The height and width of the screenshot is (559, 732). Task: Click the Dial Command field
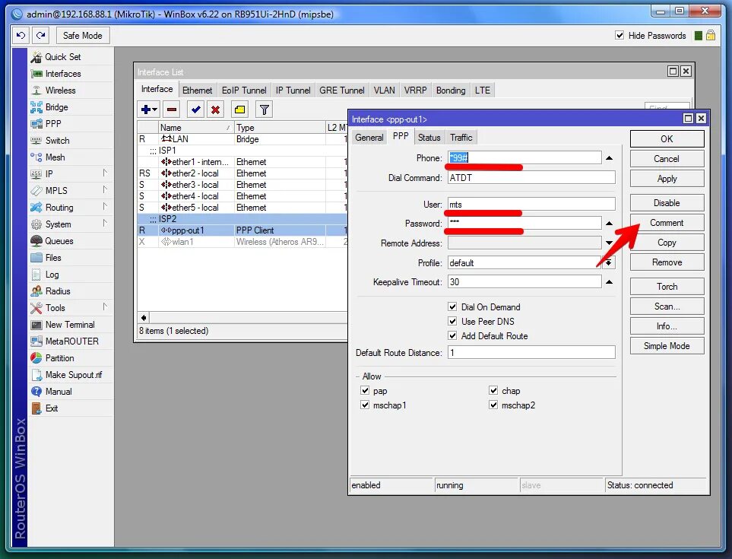pyautogui.click(x=531, y=177)
